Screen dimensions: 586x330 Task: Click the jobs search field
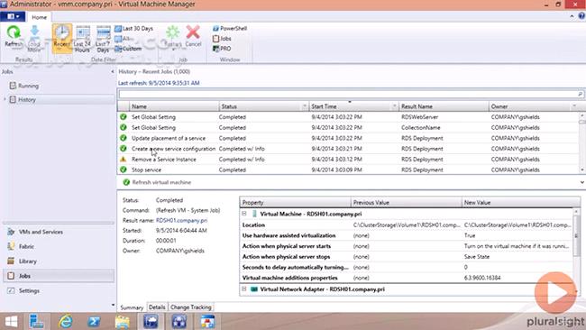point(348,94)
